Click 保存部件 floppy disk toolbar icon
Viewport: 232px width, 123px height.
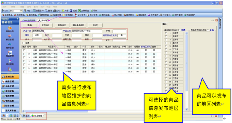(153, 15)
